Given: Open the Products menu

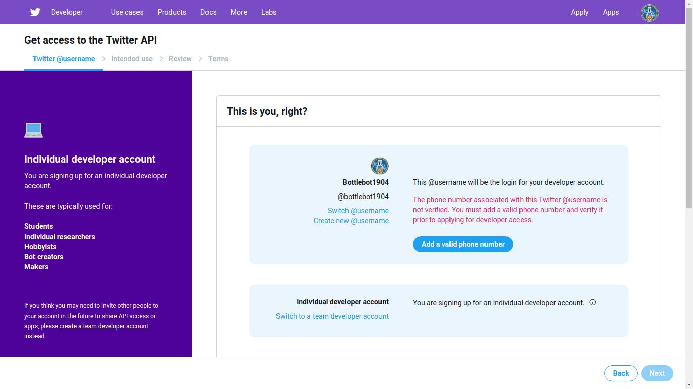Looking at the screenshot, I should [x=172, y=12].
